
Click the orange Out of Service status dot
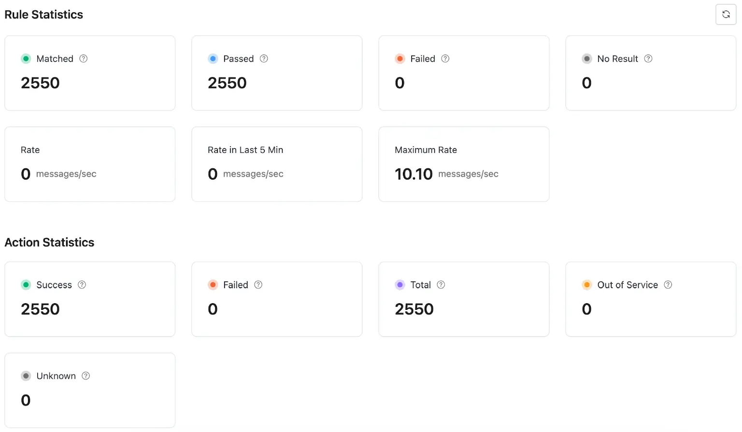click(586, 285)
